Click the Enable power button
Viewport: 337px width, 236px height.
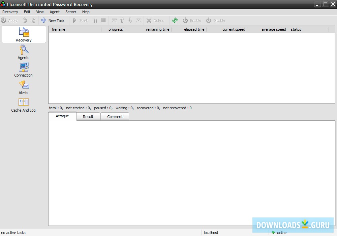click(192, 21)
